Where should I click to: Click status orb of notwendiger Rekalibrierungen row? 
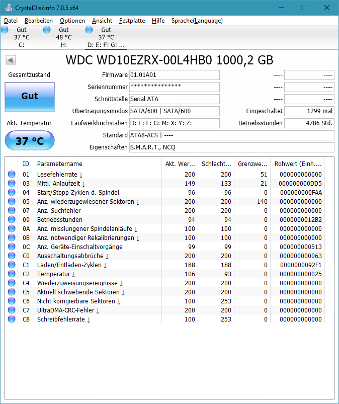[12, 237]
